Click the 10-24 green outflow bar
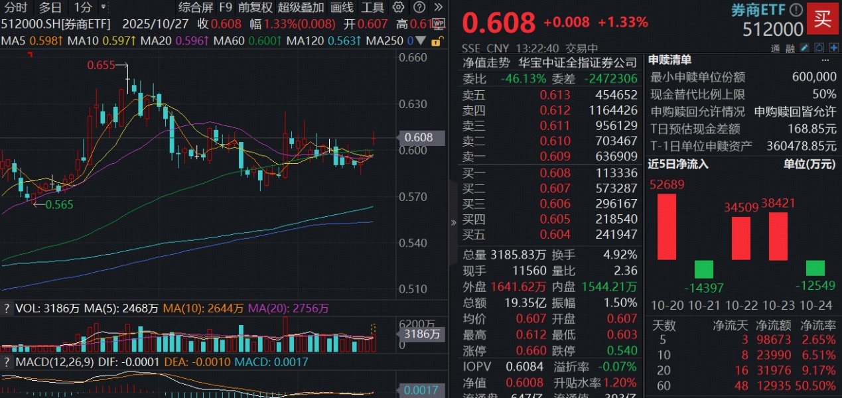This screenshot has width=842, height=398. pyautogui.click(x=815, y=268)
